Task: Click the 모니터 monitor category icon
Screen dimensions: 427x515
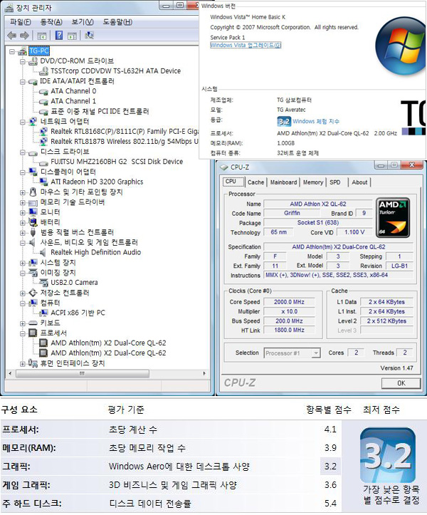Action: point(33,212)
